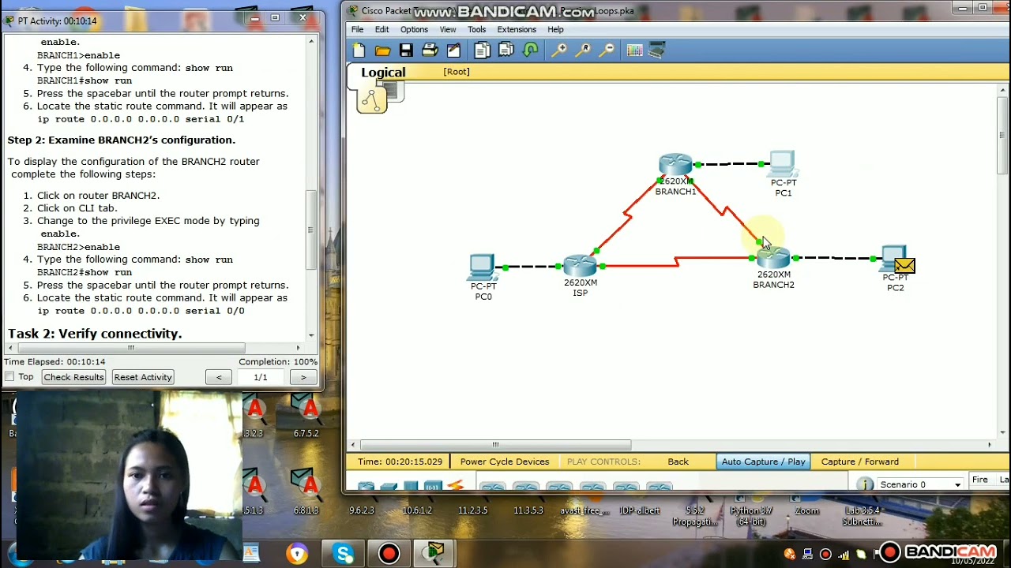This screenshot has width=1011, height=568.
Task: Click the simulation Time: 00:20:15.029 display
Action: [400, 461]
